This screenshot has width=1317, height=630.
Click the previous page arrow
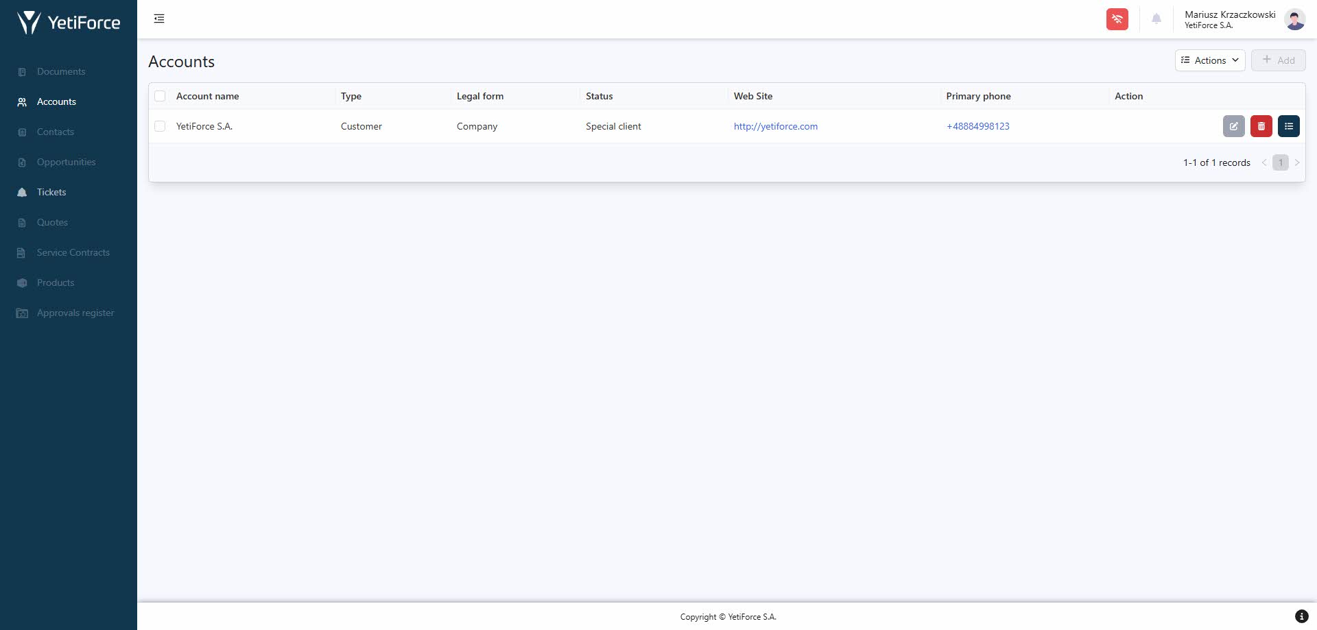1264,162
